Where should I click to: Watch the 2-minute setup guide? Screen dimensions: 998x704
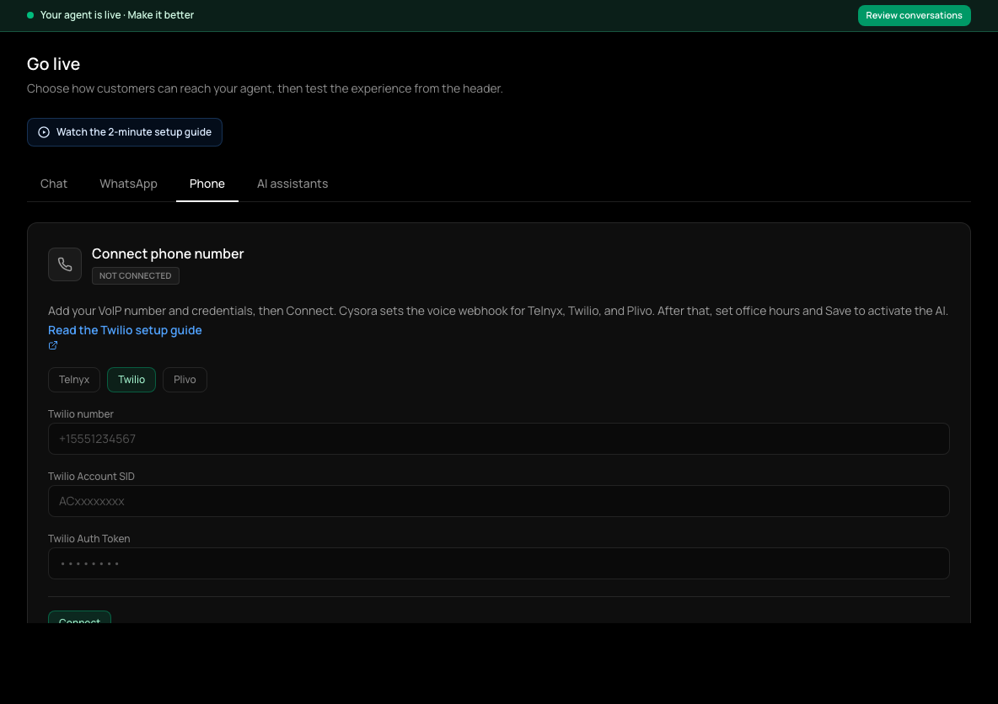pyautogui.click(x=125, y=132)
